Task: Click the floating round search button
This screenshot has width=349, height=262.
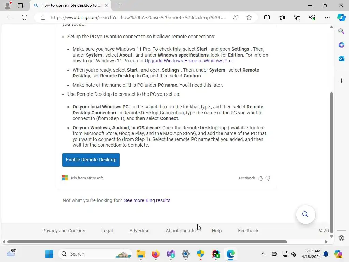Action: 305,214
